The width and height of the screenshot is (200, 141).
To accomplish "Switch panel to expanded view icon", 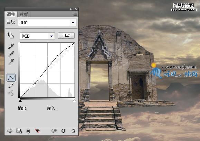I will [19, 131].
